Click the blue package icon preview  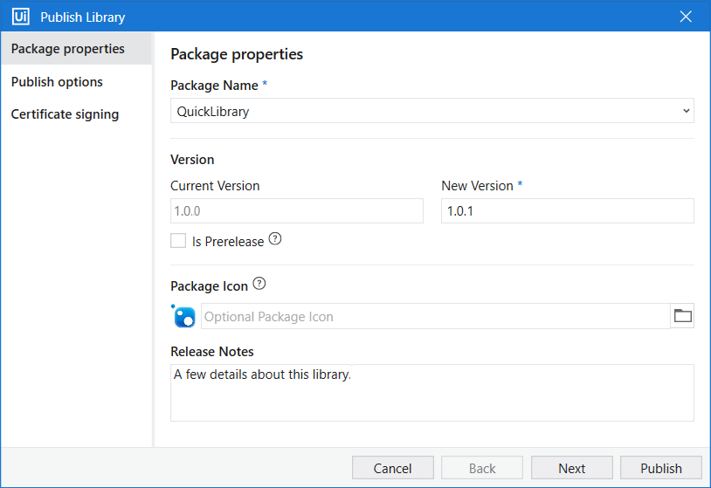[x=183, y=316]
